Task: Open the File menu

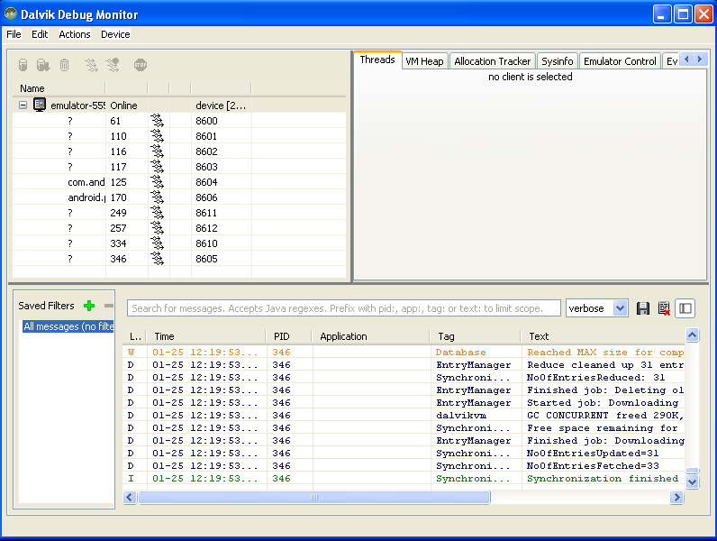Action: [14, 34]
